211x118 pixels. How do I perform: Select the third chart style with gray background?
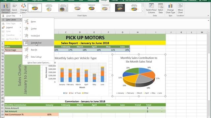(63, 8)
